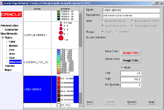This screenshot has height=110, width=164.
Task: Minimize the Map Definition Tool window
Action: [x=154, y=3]
